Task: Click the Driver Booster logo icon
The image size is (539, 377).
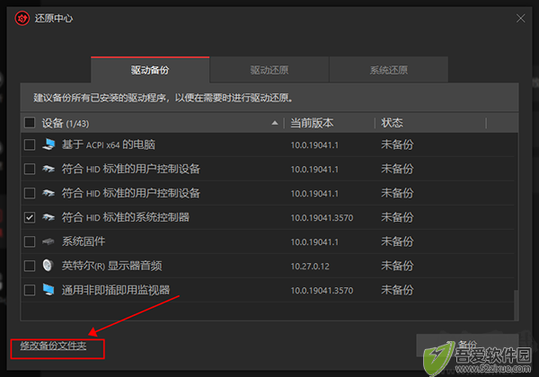Action: (x=22, y=18)
